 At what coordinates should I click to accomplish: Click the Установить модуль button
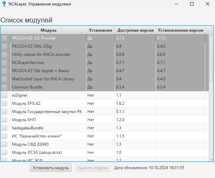point(51,168)
